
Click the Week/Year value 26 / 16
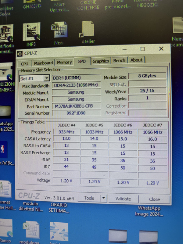coord(147,91)
